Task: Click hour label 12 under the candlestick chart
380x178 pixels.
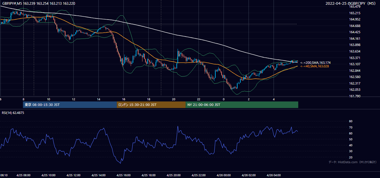Action: pyautogui.click(x=73, y=99)
